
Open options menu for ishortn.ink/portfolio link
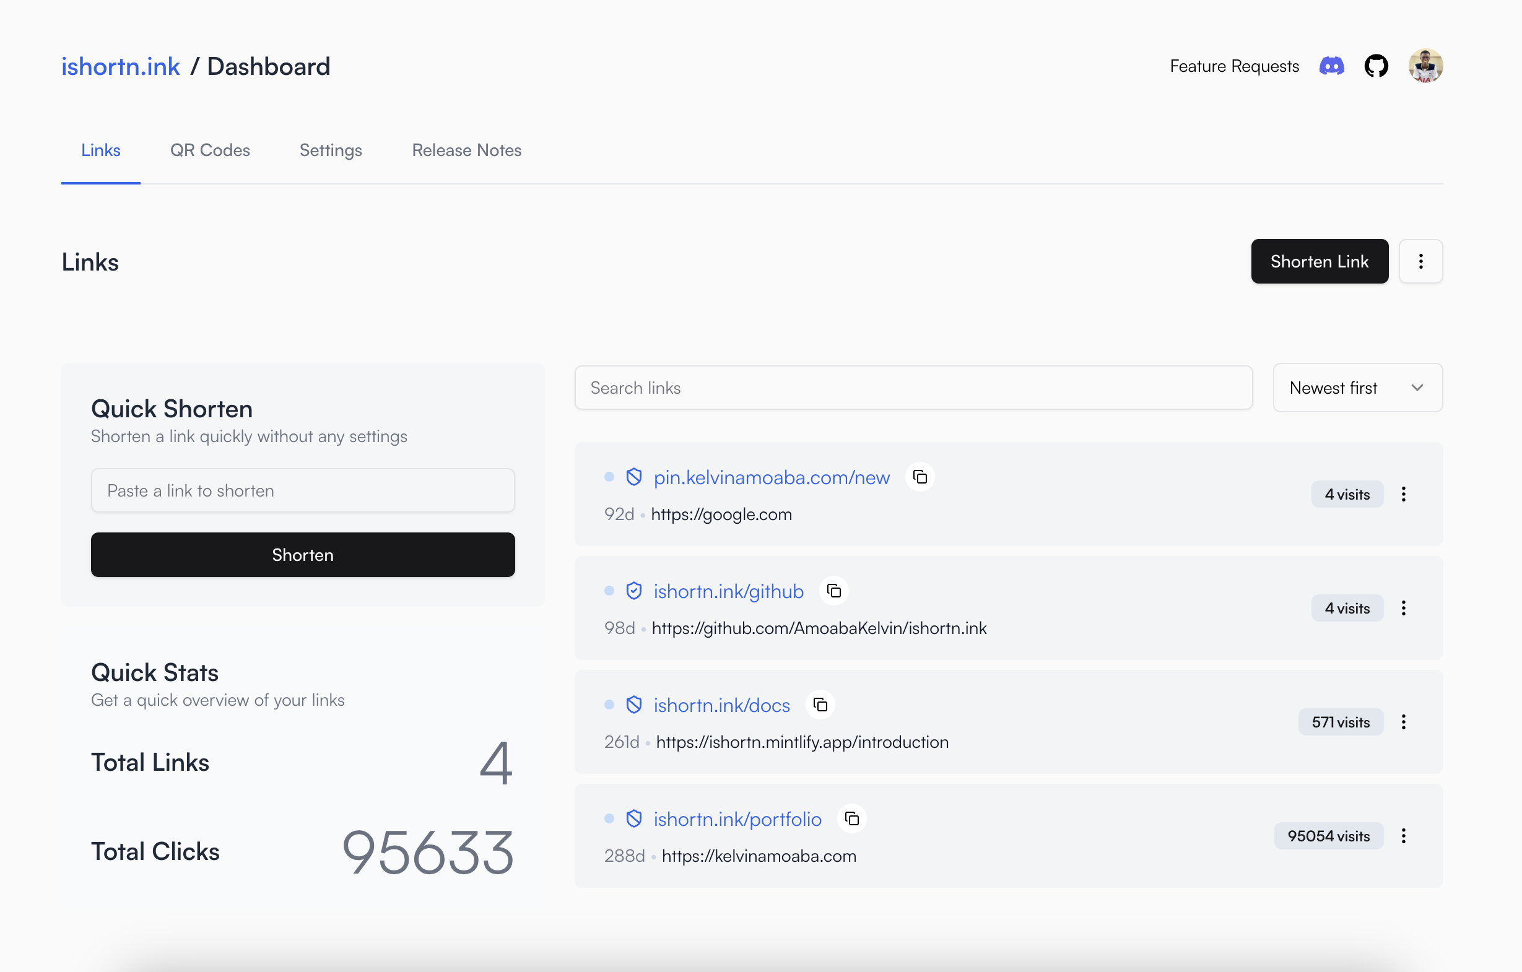coord(1403,836)
